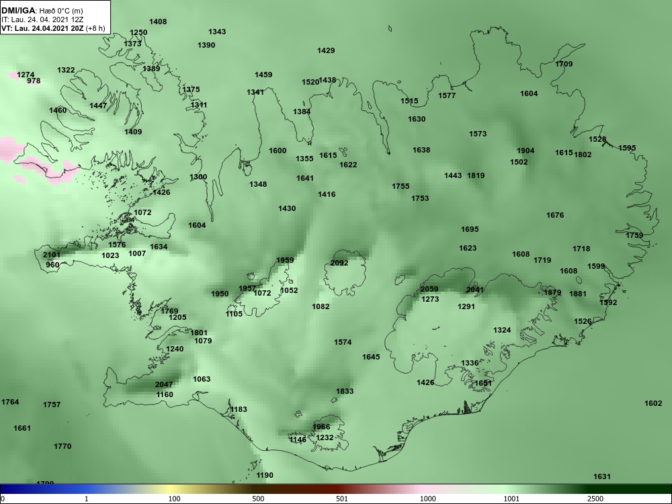Image resolution: width=672 pixels, height=504 pixels.
Task: Click the 1759 height value
Action: (x=634, y=235)
